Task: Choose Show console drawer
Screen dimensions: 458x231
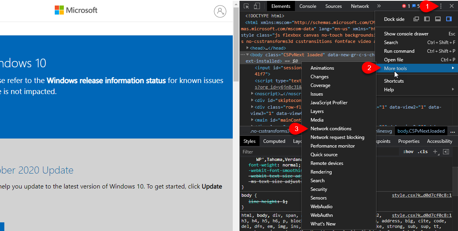Action: coord(416,34)
